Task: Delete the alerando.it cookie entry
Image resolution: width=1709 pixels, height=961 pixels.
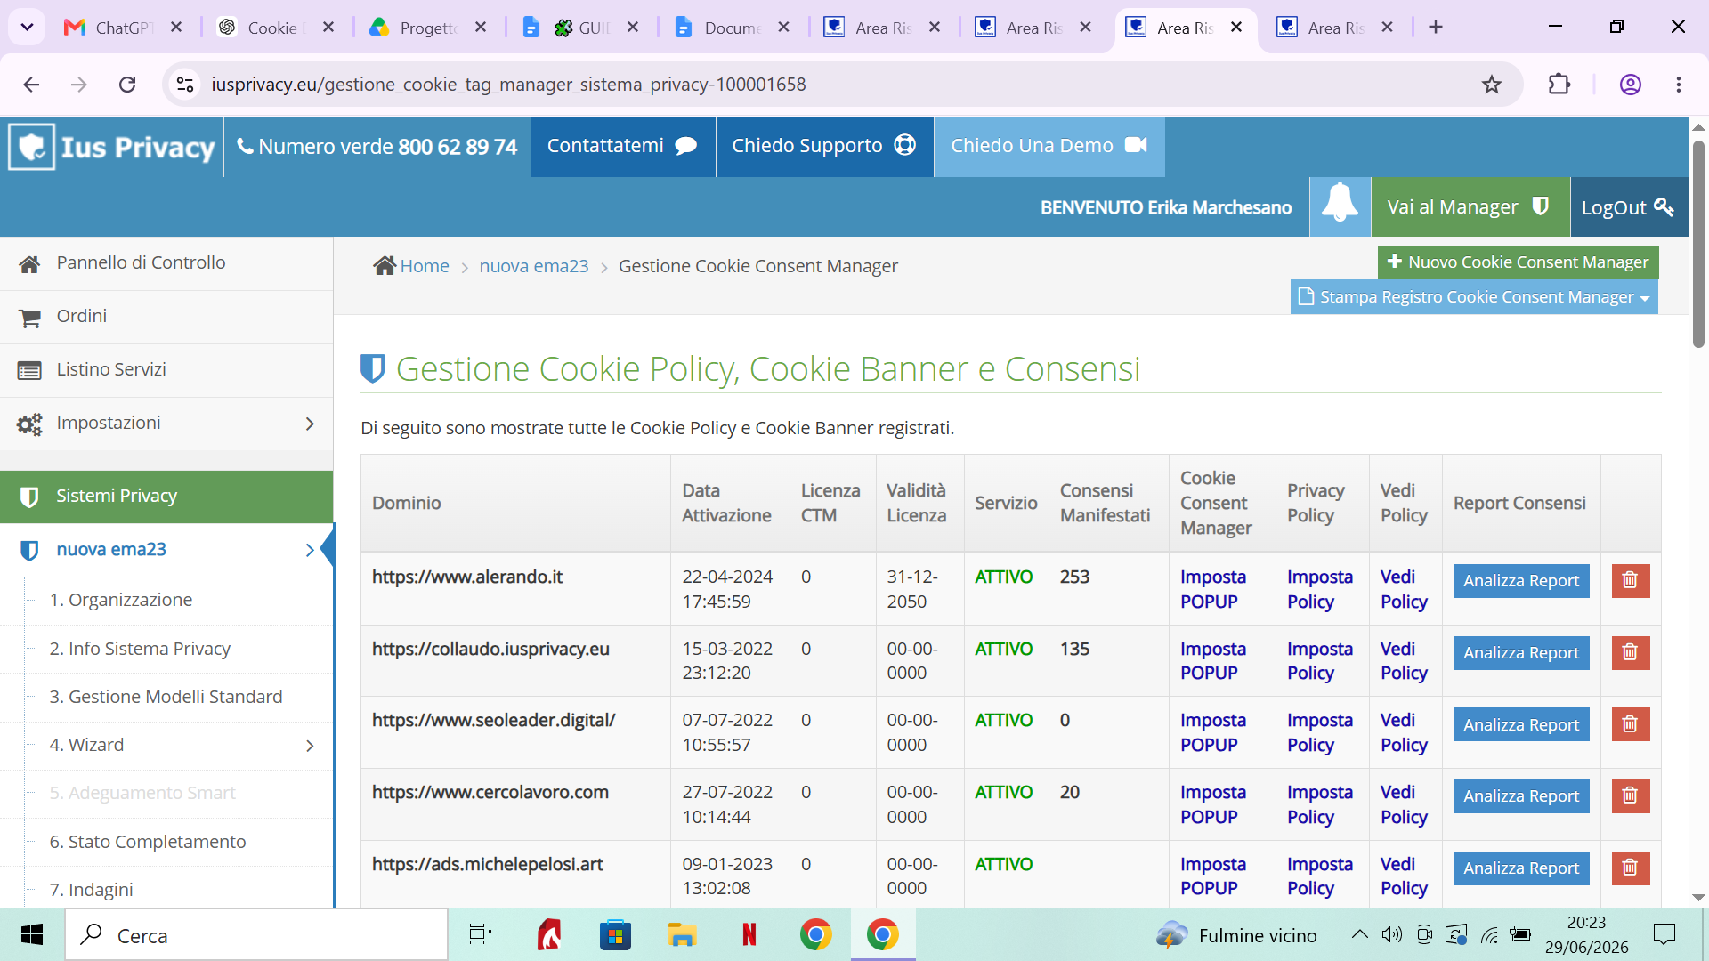Action: tap(1630, 580)
